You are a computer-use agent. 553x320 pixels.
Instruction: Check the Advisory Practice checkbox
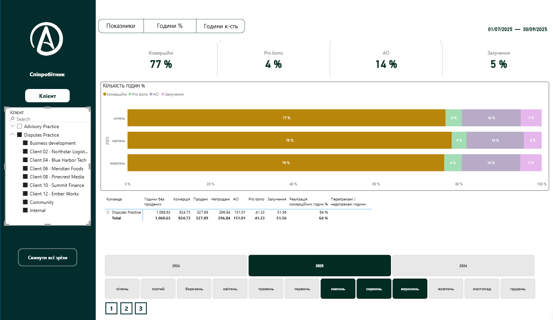(19, 127)
